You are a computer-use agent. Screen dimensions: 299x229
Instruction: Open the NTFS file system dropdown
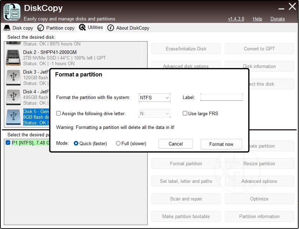click(155, 98)
